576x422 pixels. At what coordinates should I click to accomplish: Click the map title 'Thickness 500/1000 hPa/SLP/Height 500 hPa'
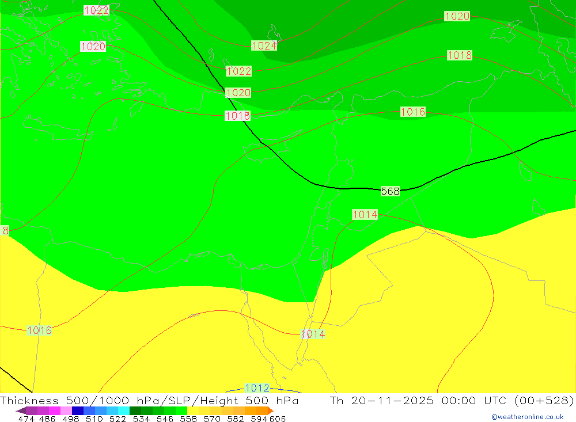click(x=149, y=400)
